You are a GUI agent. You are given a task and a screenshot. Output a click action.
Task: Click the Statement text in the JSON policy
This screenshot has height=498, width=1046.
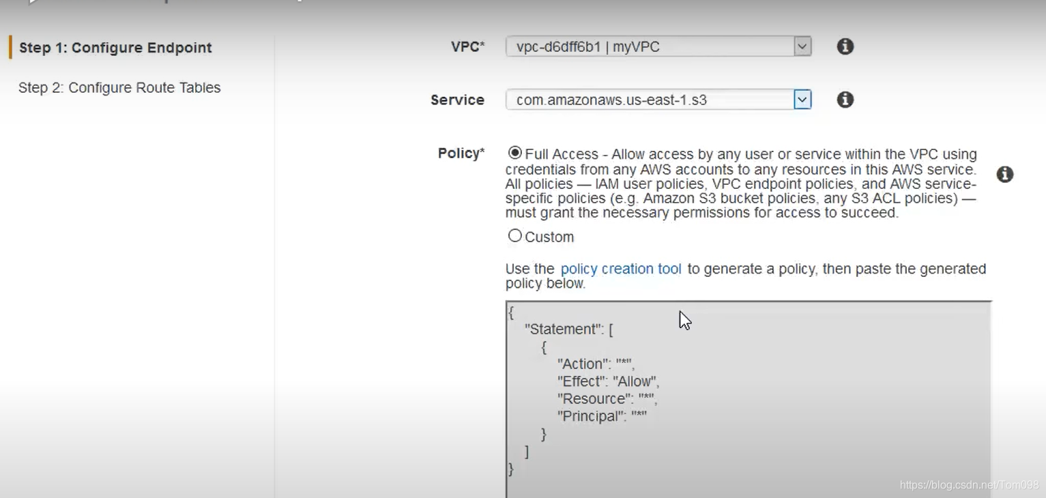(564, 329)
